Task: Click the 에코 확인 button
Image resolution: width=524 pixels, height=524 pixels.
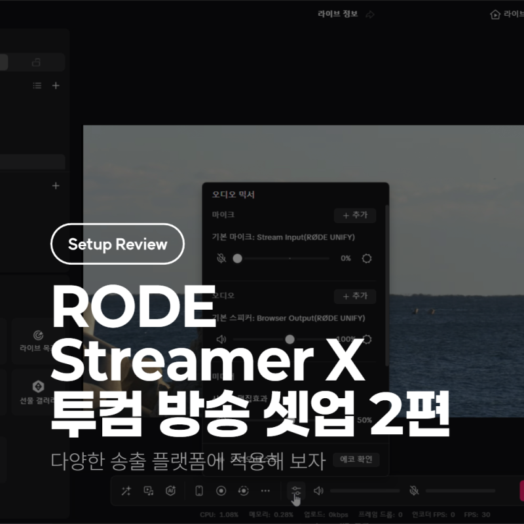Action: coord(356,460)
